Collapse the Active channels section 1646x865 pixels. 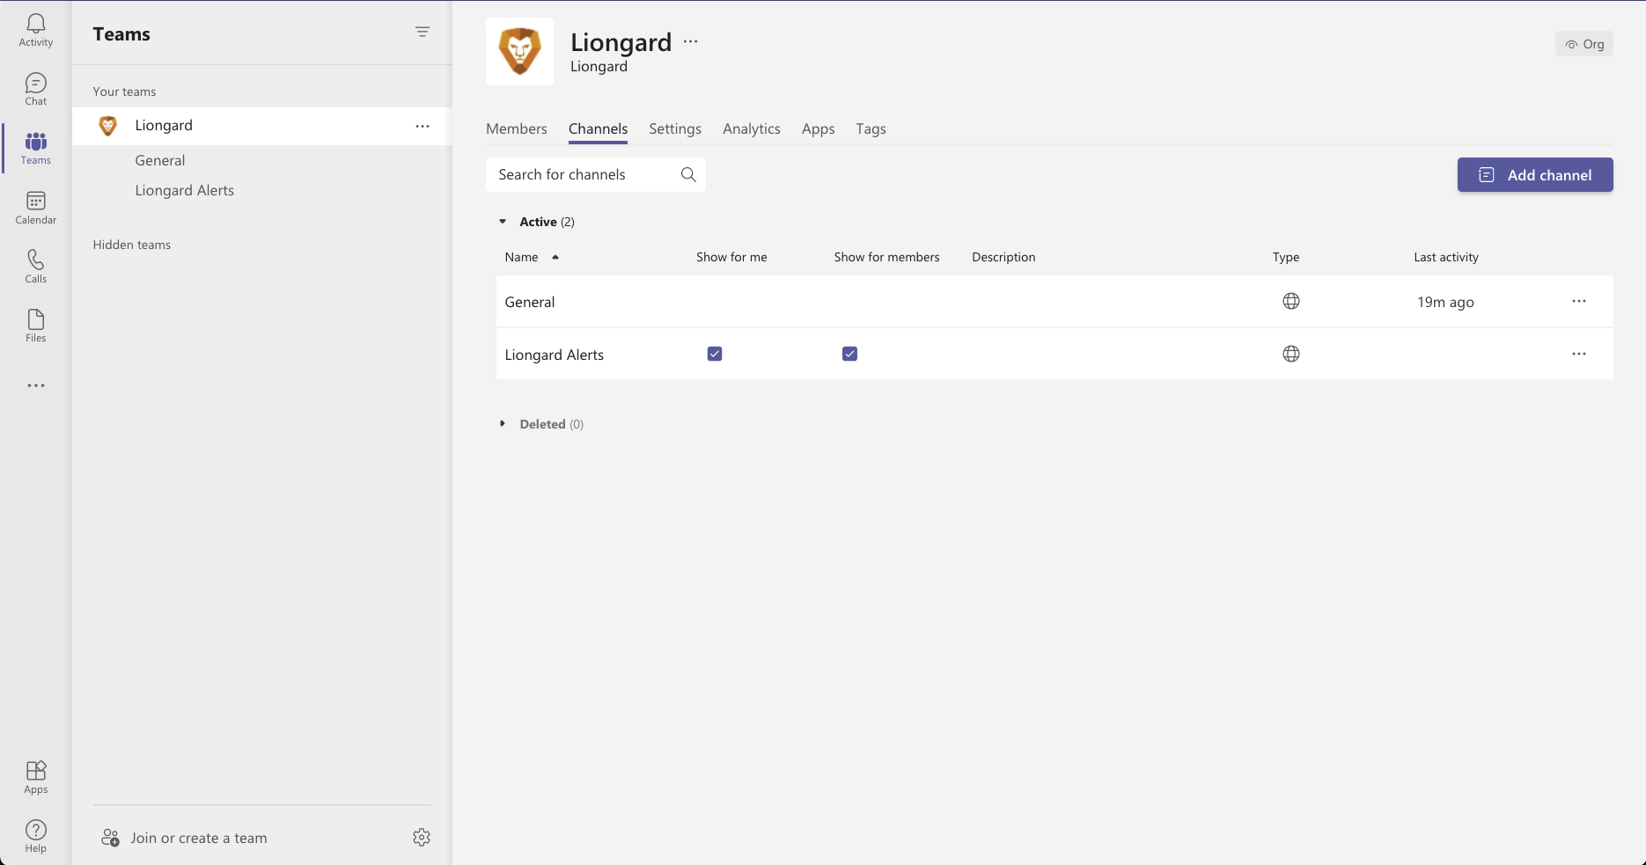tap(503, 222)
